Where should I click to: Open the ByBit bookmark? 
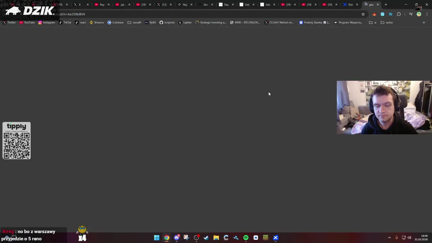coord(150,23)
